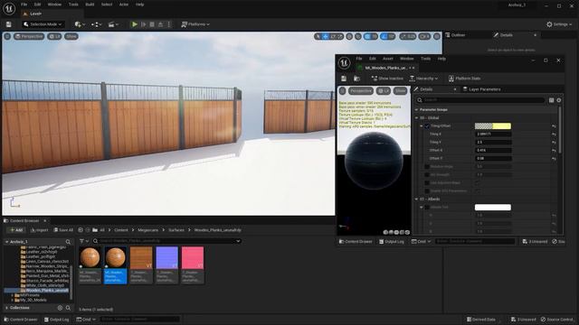The height and width of the screenshot is (325, 579).
Task: Open the Selection Mode dropdown
Action: click(43, 24)
